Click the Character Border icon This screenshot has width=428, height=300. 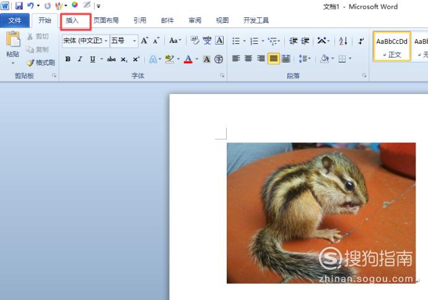pos(219,41)
